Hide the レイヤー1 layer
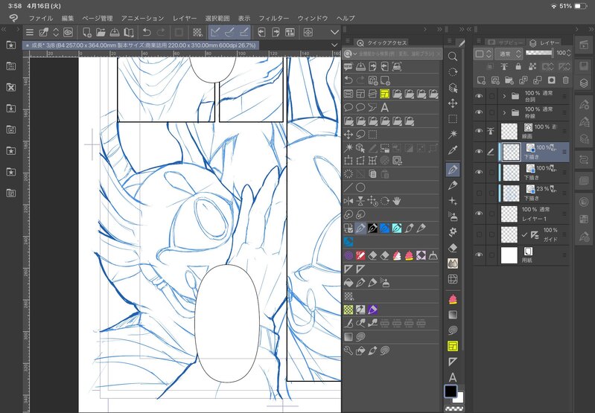The image size is (595, 413). [x=479, y=214]
